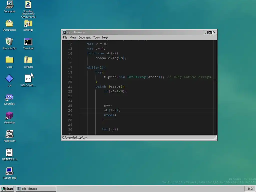This screenshot has width=256, height=192.
Task: Click the c.js - Monaco taskbar button
Action: (x=36, y=189)
